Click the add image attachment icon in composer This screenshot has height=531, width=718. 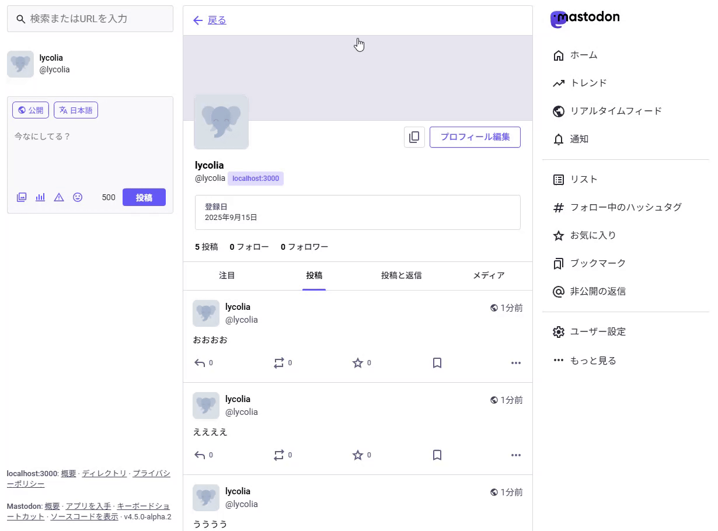point(22,197)
